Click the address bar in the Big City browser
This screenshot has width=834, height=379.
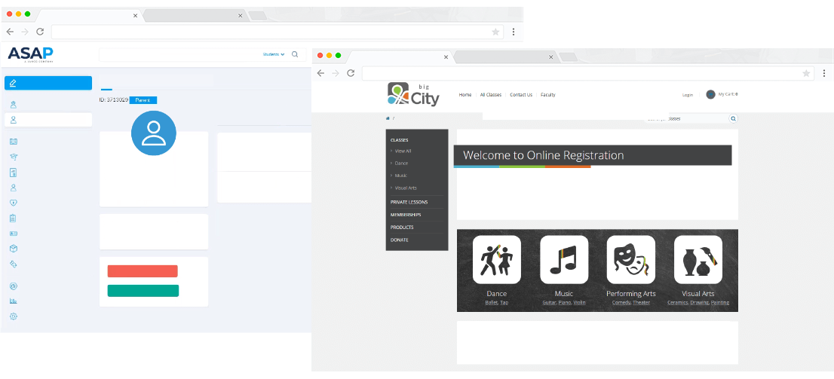pyautogui.click(x=587, y=73)
